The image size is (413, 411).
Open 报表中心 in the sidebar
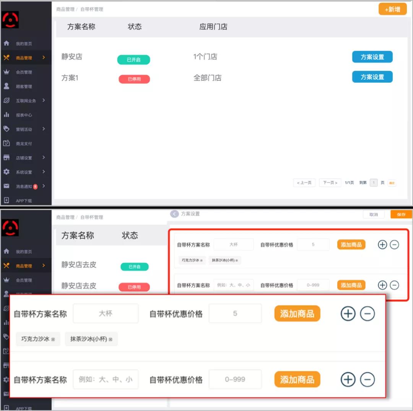[x=24, y=115]
